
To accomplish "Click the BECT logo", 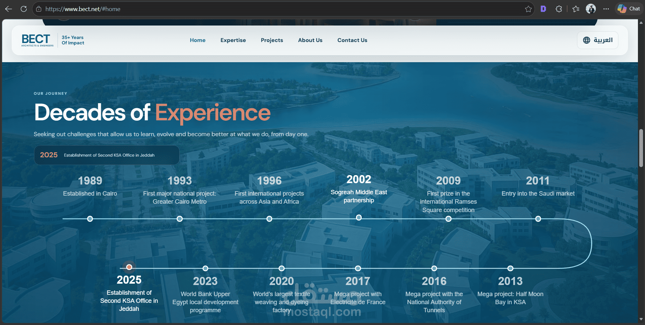I will point(37,40).
